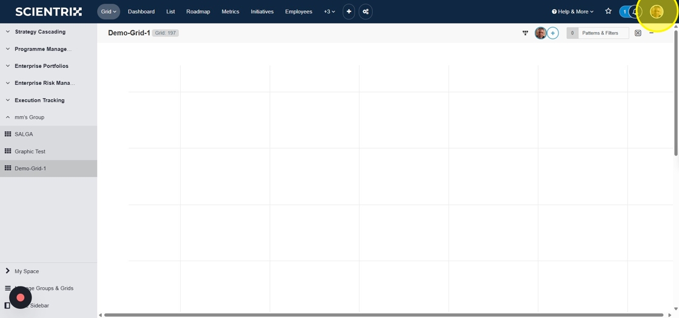Click the add member plus circle icon

click(553, 33)
